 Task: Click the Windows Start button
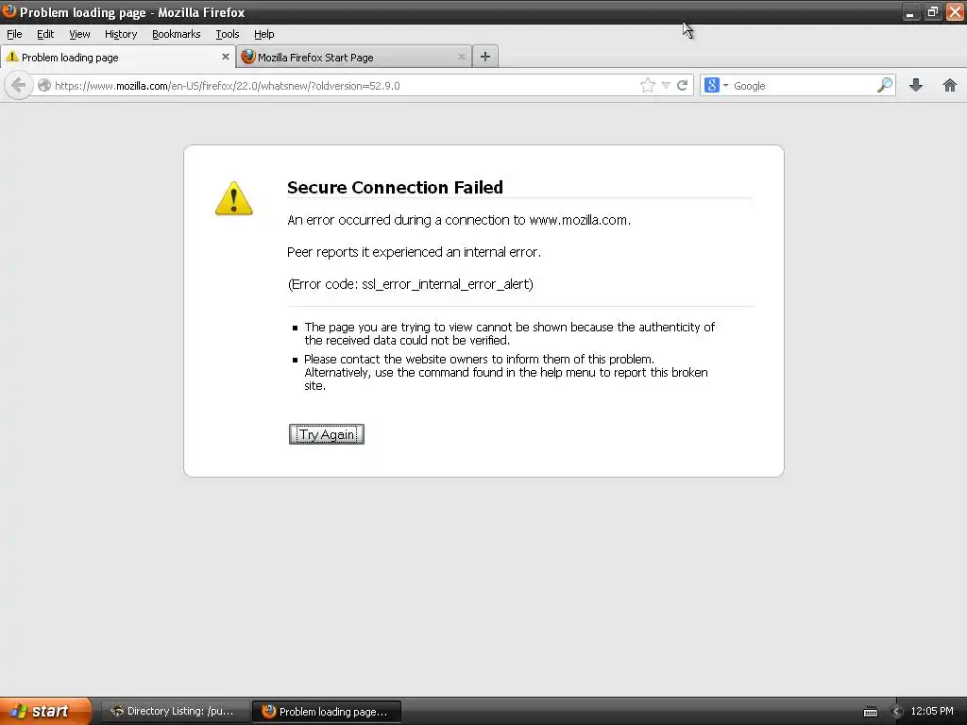(45, 711)
